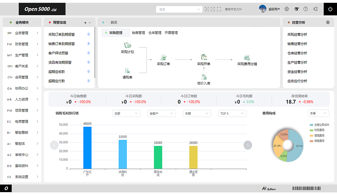
Task: Open 资金经营分析 link
Action: [x=297, y=72]
